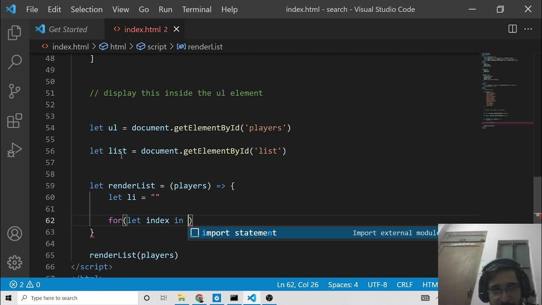Open the Edit menu
The width and height of the screenshot is (542, 305).
click(54, 9)
